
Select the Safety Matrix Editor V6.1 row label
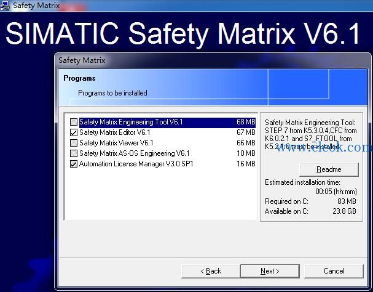tap(115, 132)
